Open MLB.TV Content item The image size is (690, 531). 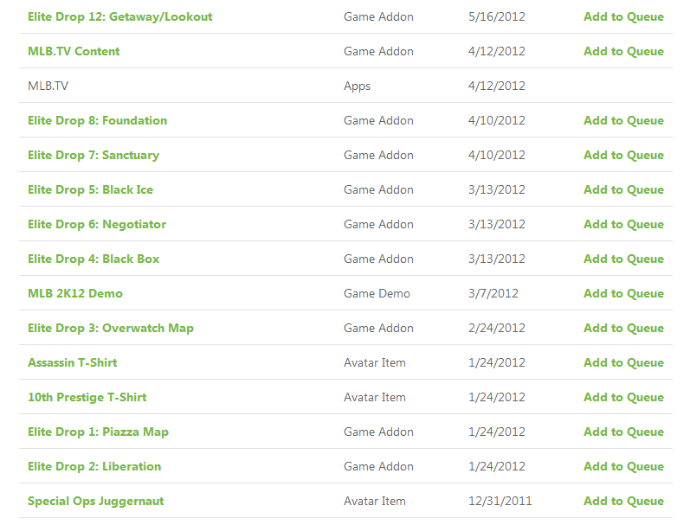click(x=74, y=51)
